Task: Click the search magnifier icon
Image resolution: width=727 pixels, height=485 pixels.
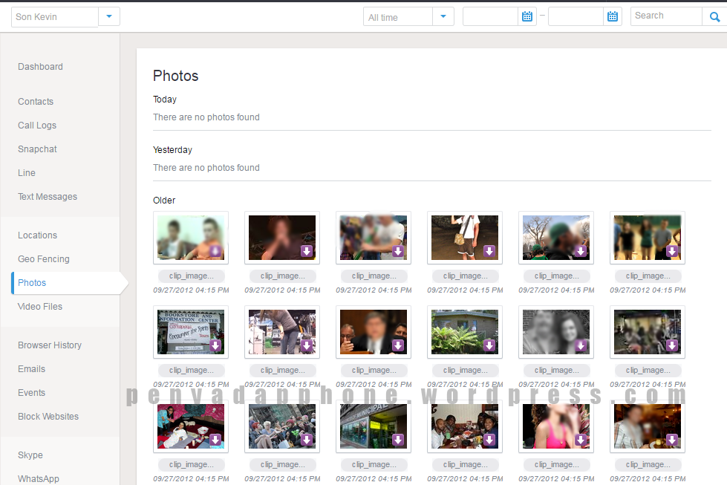Action: click(x=714, y=16)
